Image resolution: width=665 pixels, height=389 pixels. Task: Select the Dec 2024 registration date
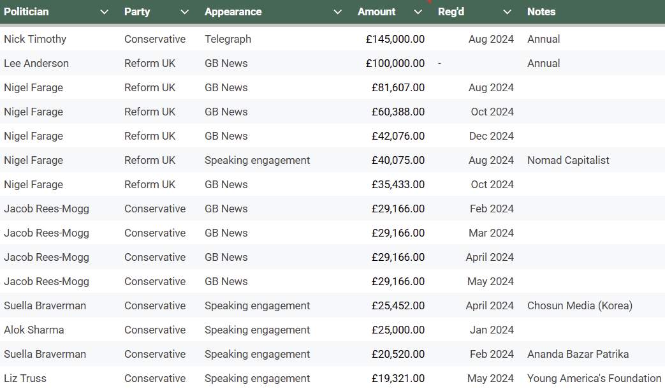tap(492, 136)
